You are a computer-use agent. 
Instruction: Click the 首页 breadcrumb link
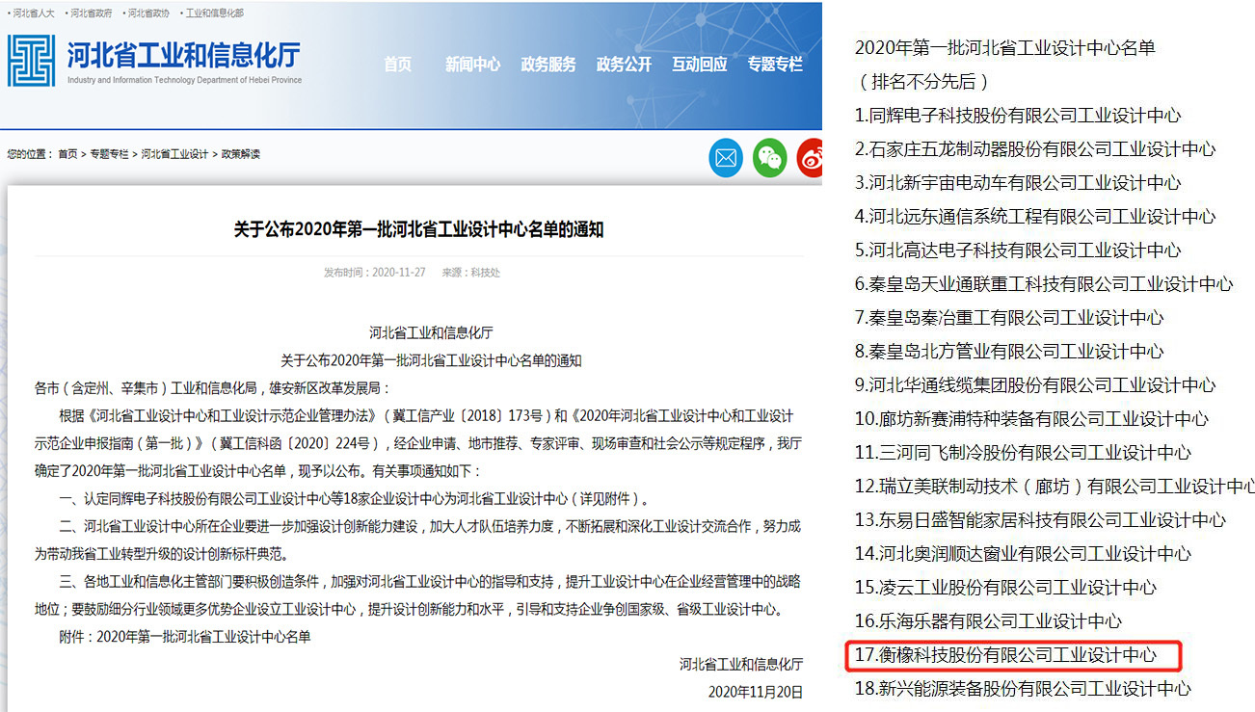67,154
